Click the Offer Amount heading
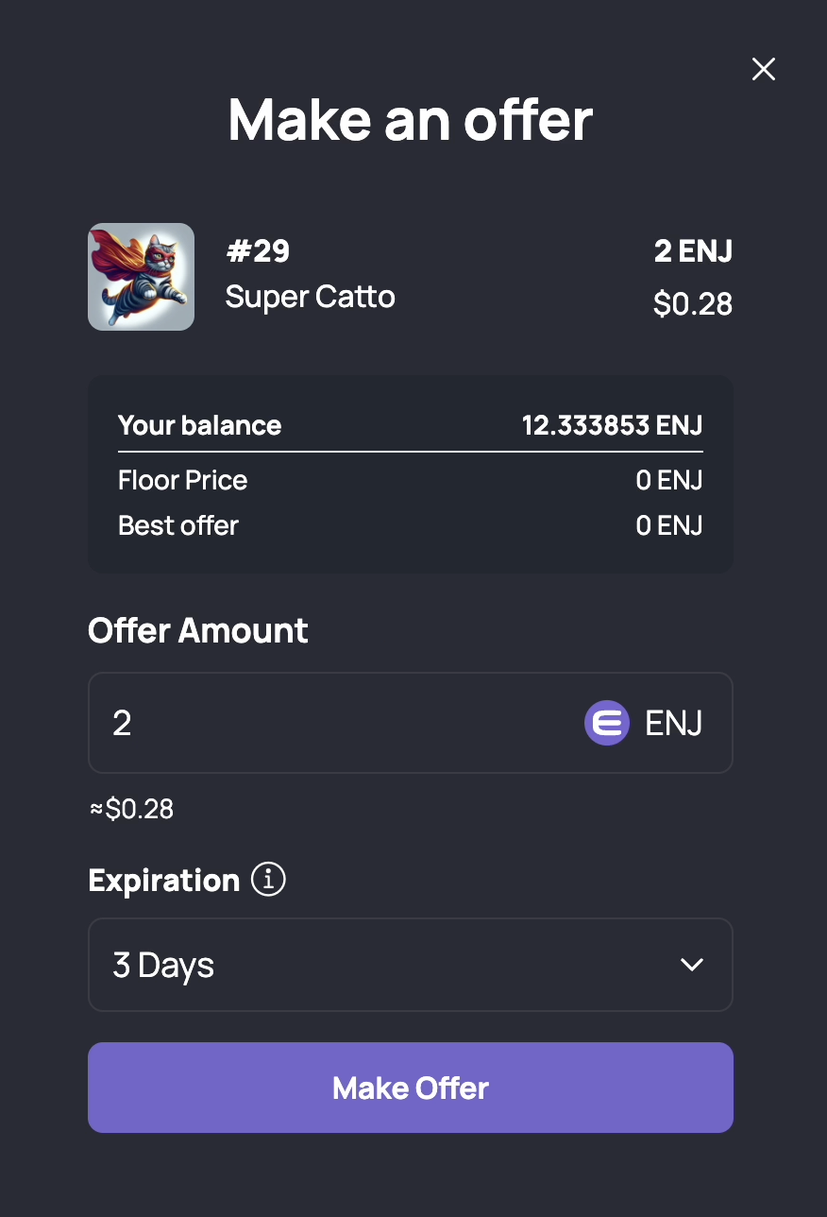Screen dimensions: 827x1217 pos(198,630)
